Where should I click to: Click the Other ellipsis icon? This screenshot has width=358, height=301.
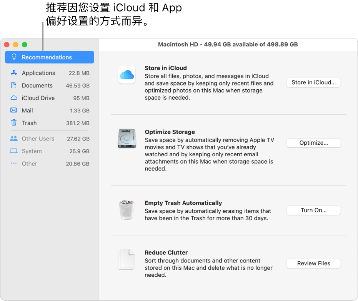point(14,163)
